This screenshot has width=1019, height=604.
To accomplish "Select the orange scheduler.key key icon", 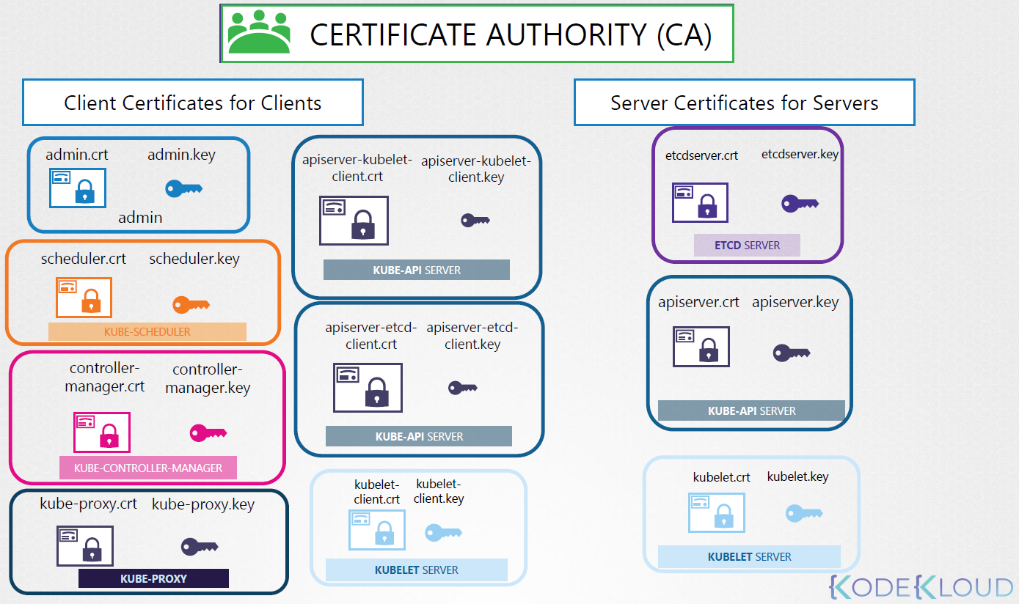I will 191,303.
